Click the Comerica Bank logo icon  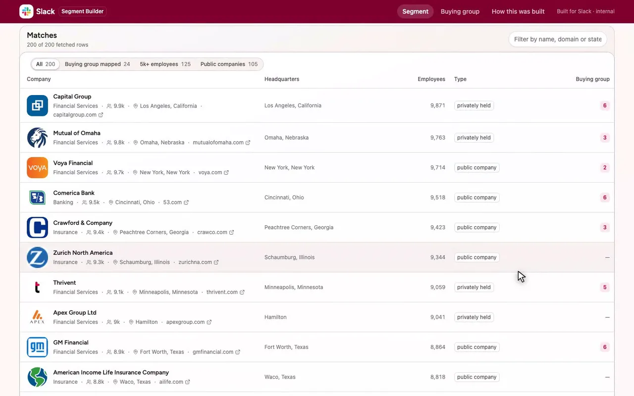(x=37, y=198)
